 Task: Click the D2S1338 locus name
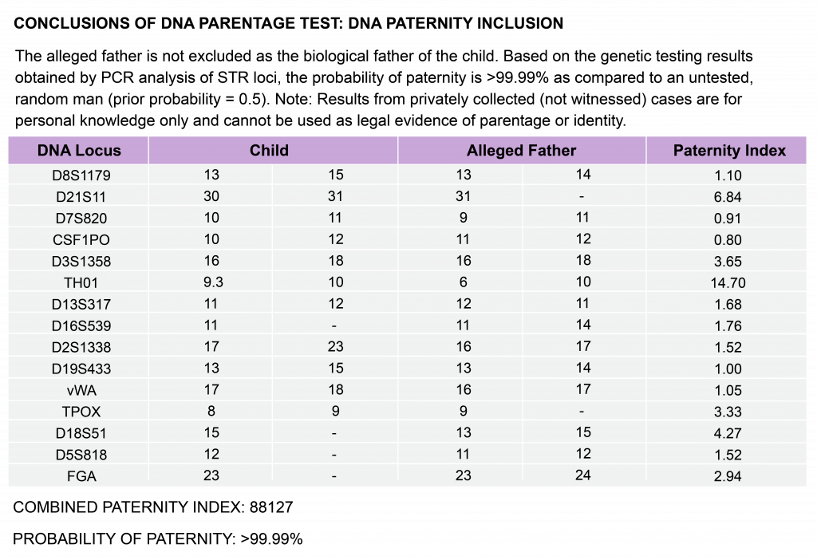[x=81, y=347]
